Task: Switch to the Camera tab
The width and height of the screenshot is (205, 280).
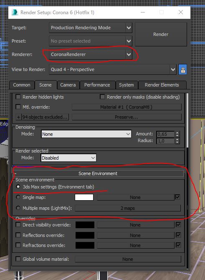Action: point(68,85)
